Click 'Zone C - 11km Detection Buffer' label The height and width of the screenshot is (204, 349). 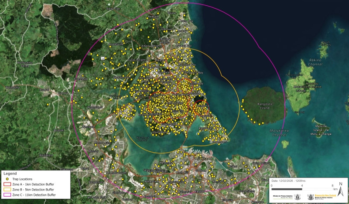click(34, 195)
